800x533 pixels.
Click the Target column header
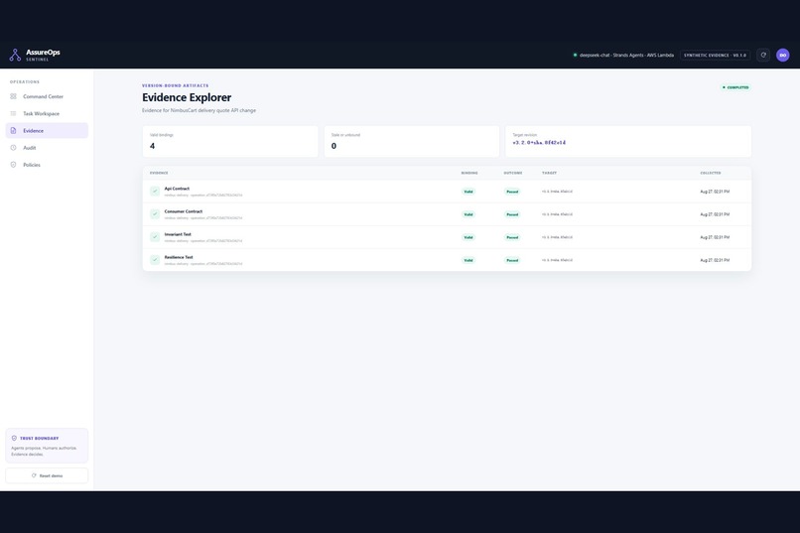click(x=549, y=173)
